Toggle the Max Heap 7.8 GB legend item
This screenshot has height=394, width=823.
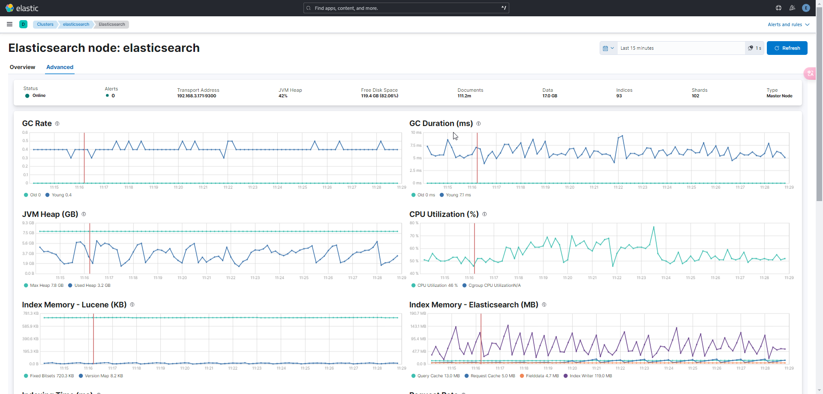pyautogui.click(x=44, y=286)
